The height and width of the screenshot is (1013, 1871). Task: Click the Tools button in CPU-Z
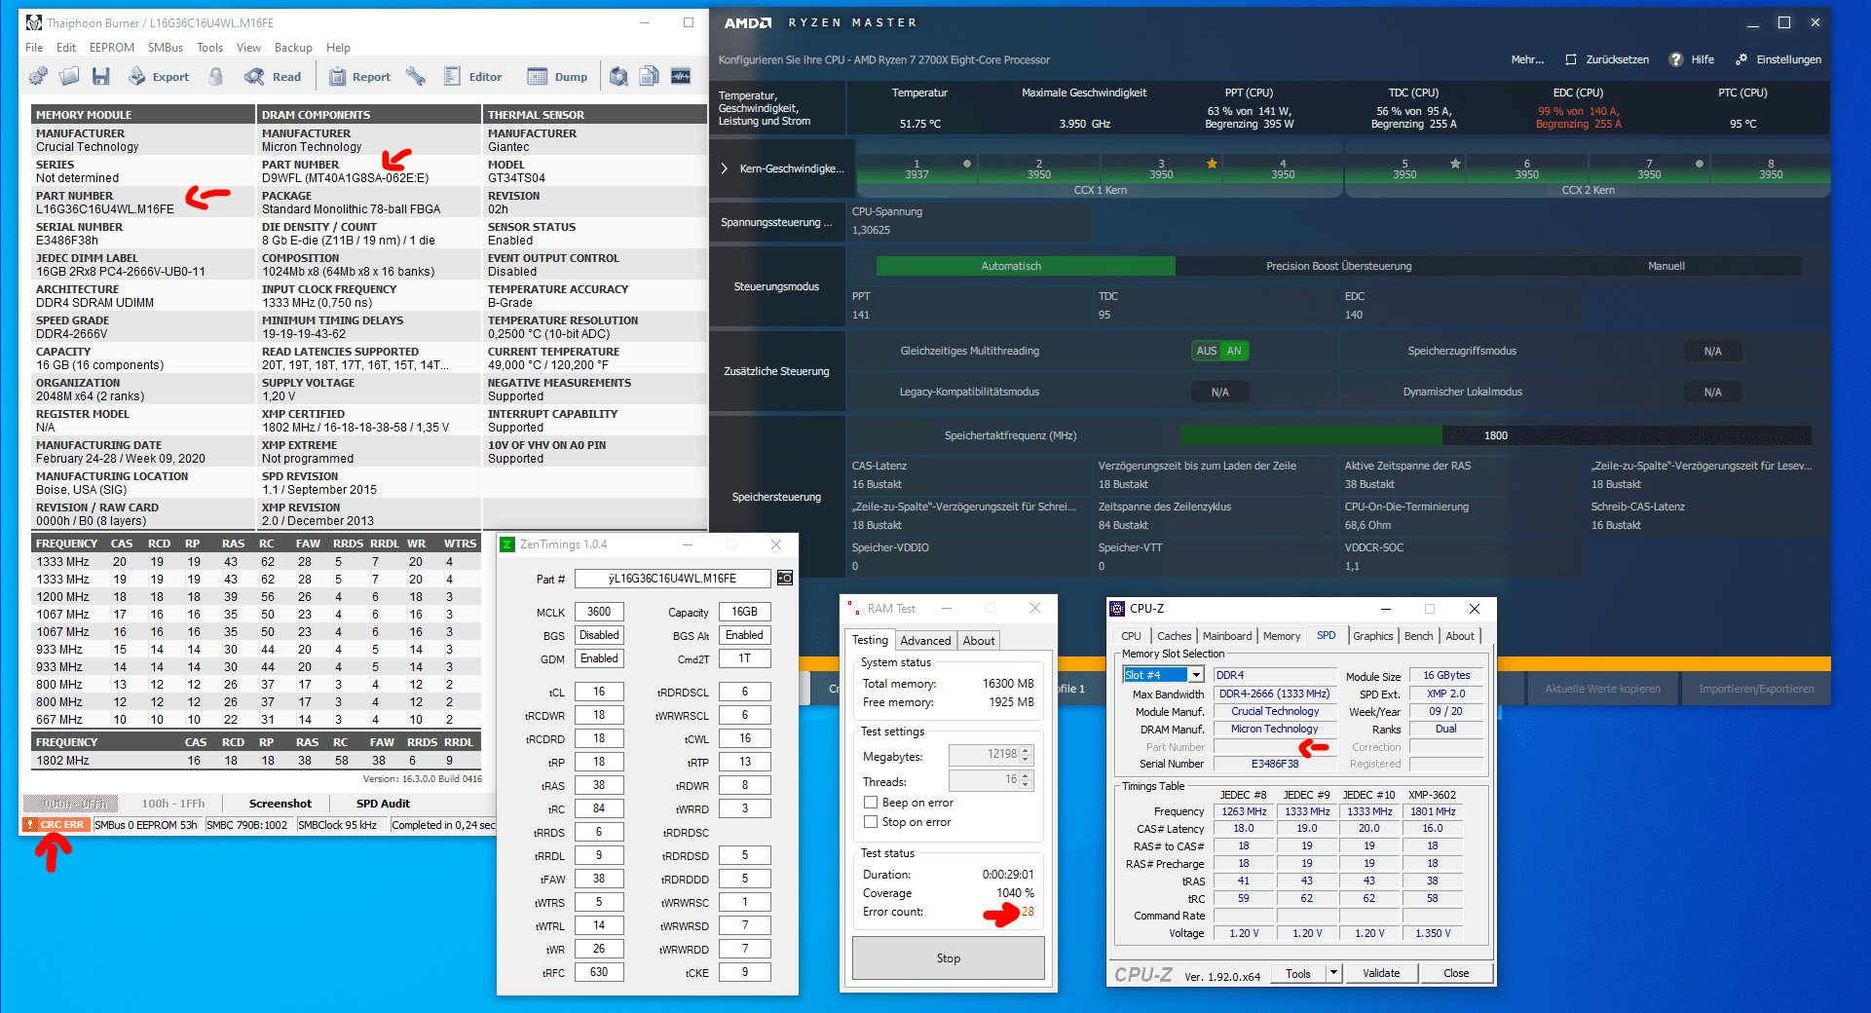coord(1297,973)
